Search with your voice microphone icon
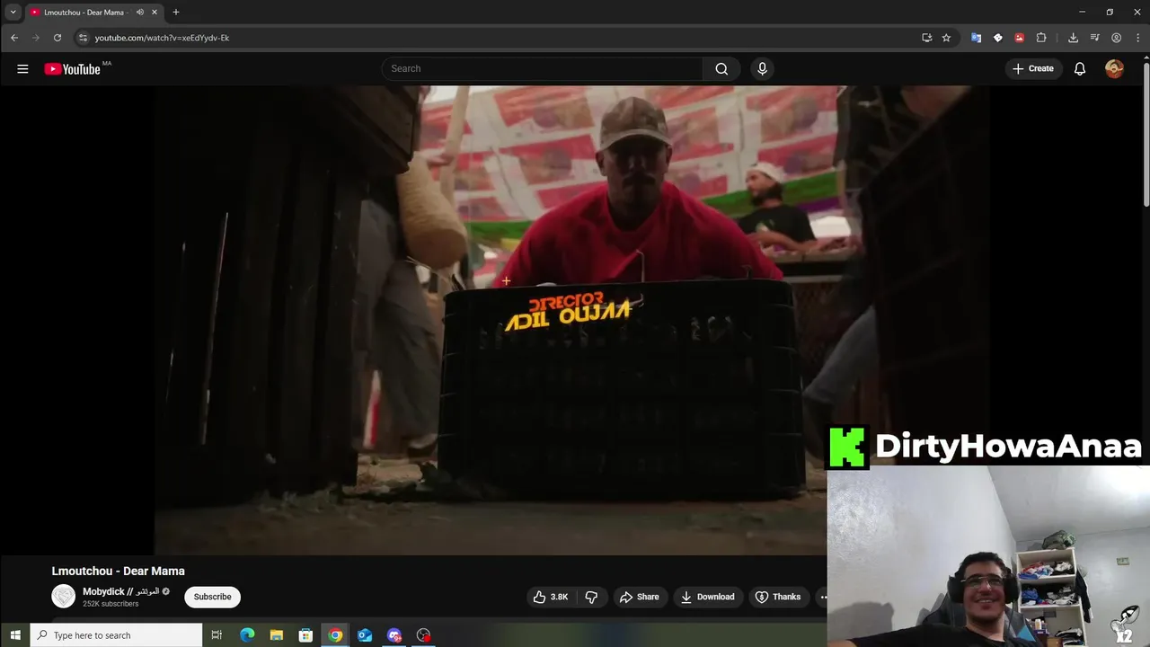This screenshot has width=1150, height=647. [762, 69]
